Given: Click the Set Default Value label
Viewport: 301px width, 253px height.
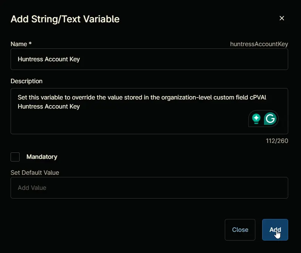Looking at the screenshot, I should pos(35,172).
